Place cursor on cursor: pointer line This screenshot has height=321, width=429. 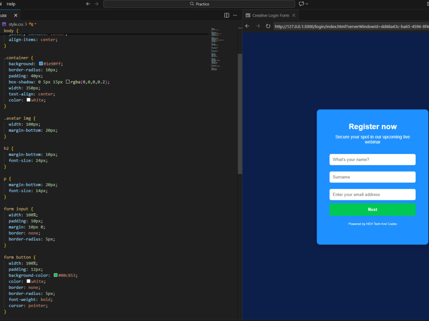(x=28, y=306)
